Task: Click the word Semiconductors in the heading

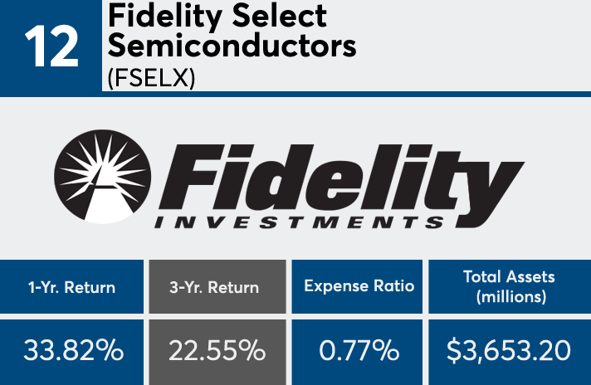Action: [x=232, y=46]
